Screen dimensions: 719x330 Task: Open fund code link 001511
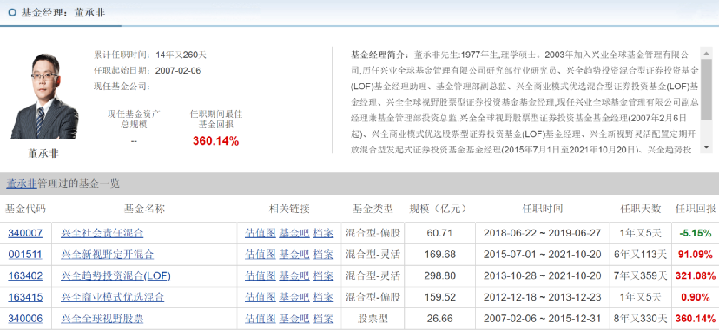pos(25,255)
